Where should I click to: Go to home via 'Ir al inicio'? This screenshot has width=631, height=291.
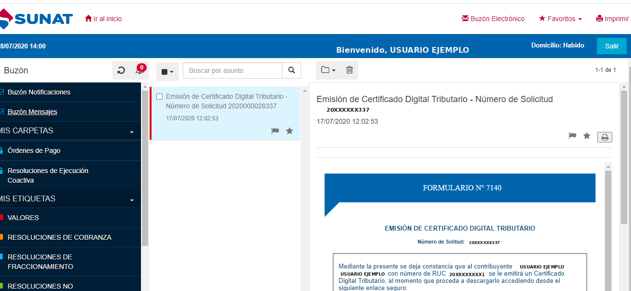tap(103, 19)
